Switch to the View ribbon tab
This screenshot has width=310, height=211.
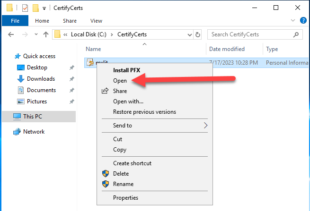click(96, 21)
